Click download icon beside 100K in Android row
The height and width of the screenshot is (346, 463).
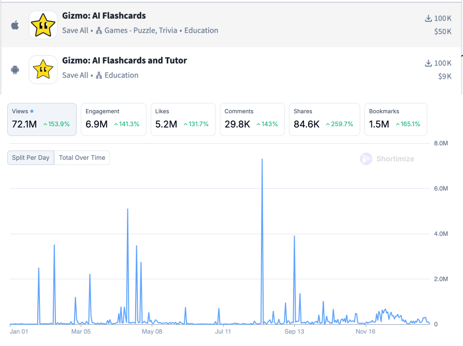point(428,63)
